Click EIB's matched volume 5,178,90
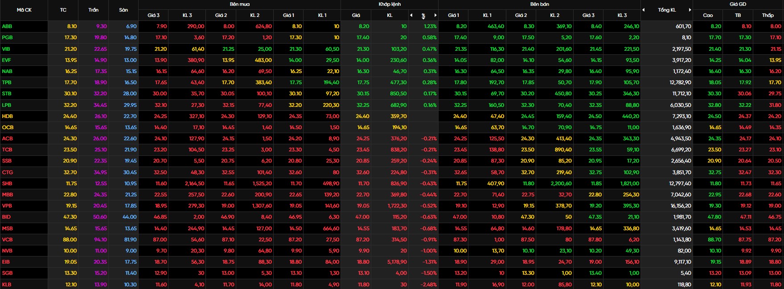The image size is (784, 289). (397, 262)
